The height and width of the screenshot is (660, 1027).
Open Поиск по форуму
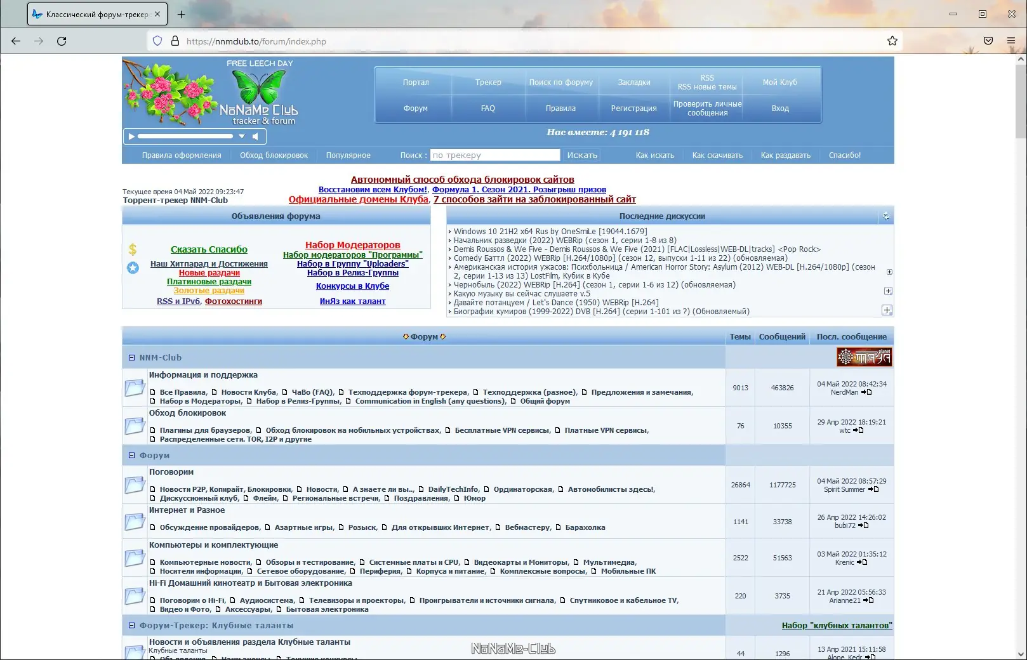561,82
